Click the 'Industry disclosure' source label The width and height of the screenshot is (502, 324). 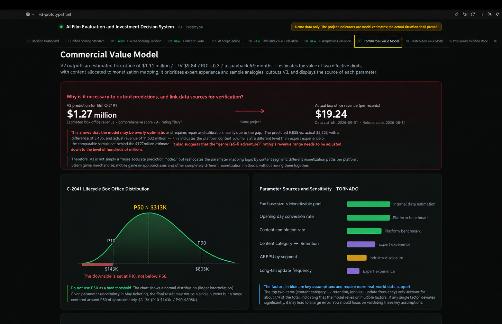[x=386, y=258]
